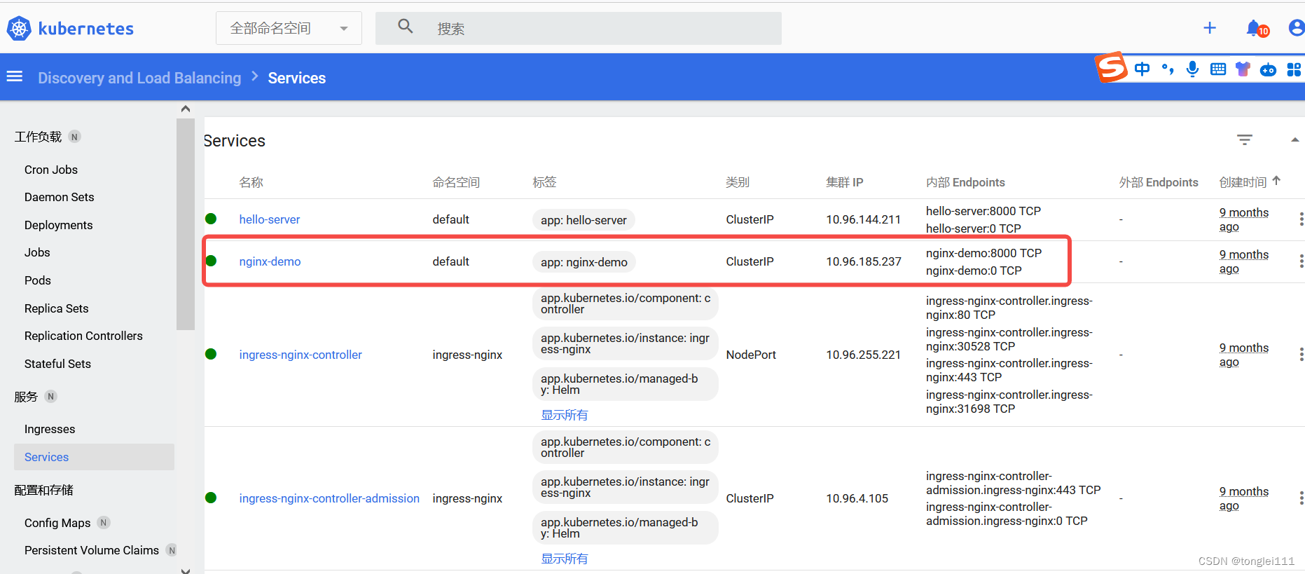Collapse the Services card with the arrow

point(1295,139)
